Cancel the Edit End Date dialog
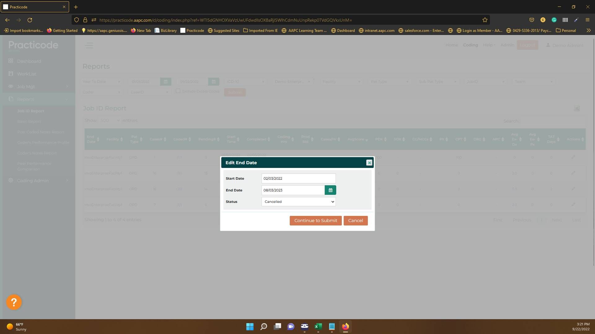The image size is (595, 334). tap(355, 221)
